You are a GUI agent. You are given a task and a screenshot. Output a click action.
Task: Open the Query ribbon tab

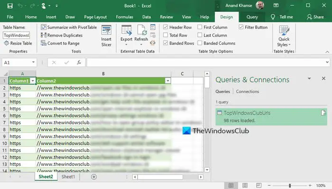(252, 17)
